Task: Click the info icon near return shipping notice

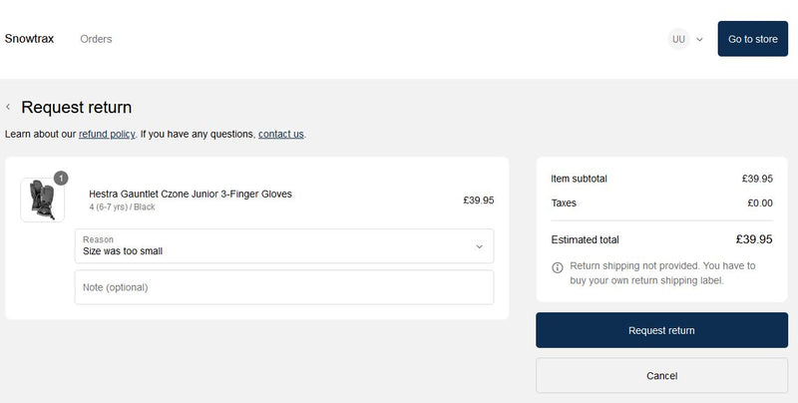Action: click(557, 267)
